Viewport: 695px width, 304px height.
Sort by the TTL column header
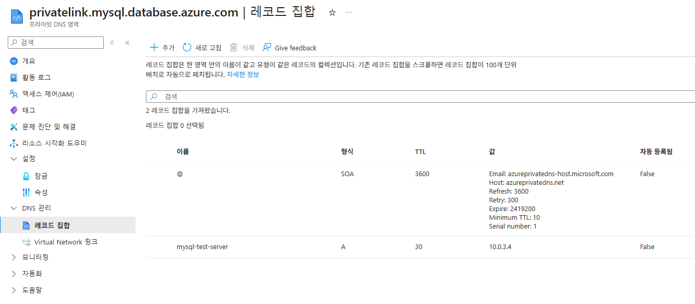coord(420,151)
